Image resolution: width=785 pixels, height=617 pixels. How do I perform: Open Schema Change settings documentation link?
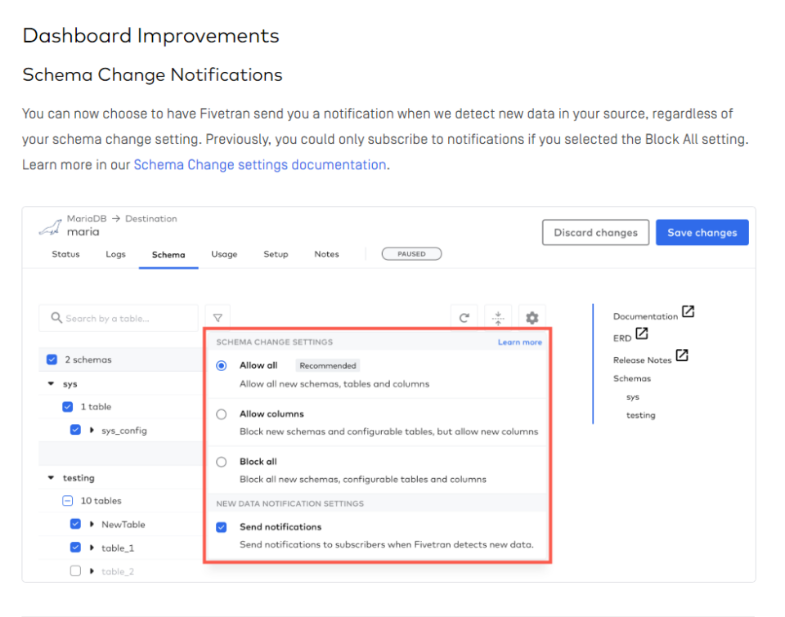(259, 164)
